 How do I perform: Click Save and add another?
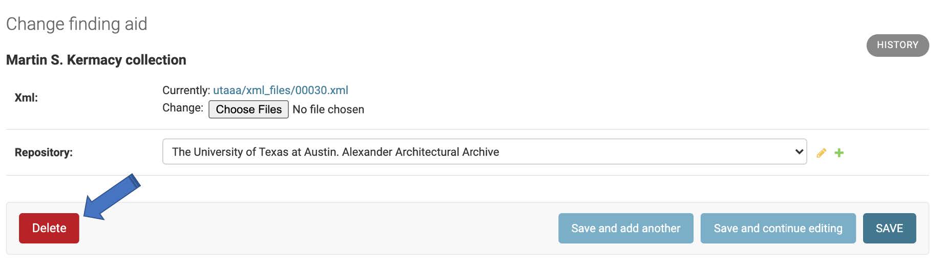tap(625, 228)
